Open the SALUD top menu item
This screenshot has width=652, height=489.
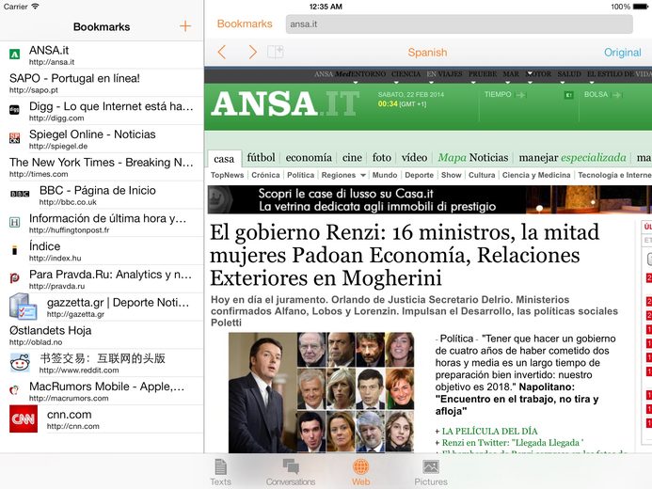pos(569,74)
